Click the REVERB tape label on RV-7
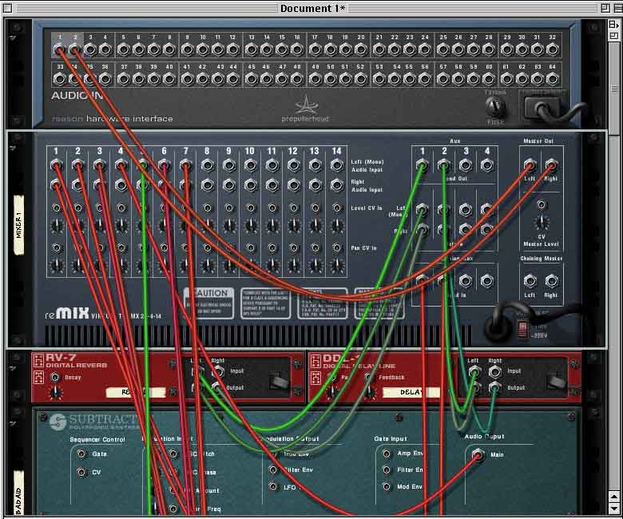Image resolution: width=623 pixels, height=519 pixels. pyautogui.click(x=135, y=392)
